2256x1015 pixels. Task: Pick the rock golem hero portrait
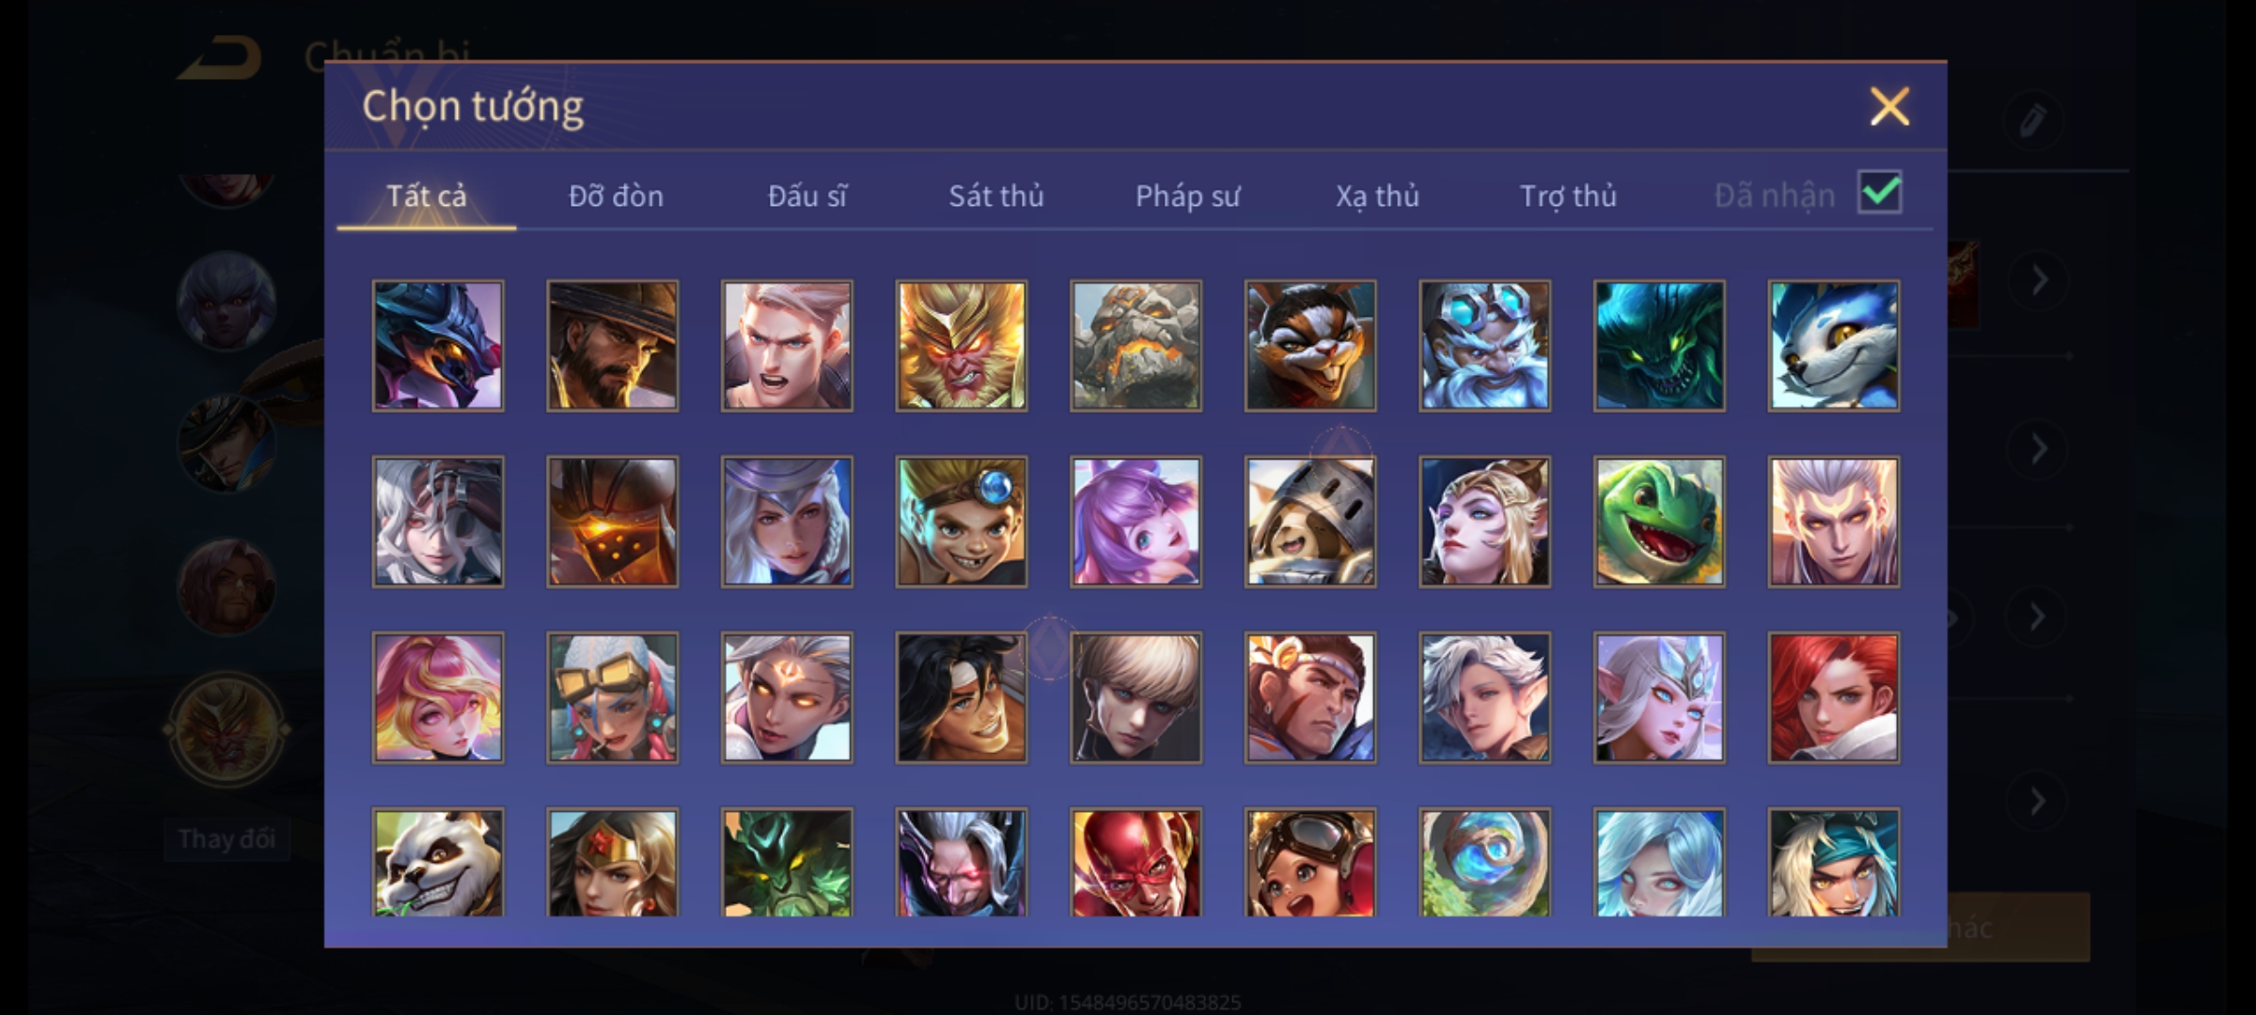[1136, 345]
